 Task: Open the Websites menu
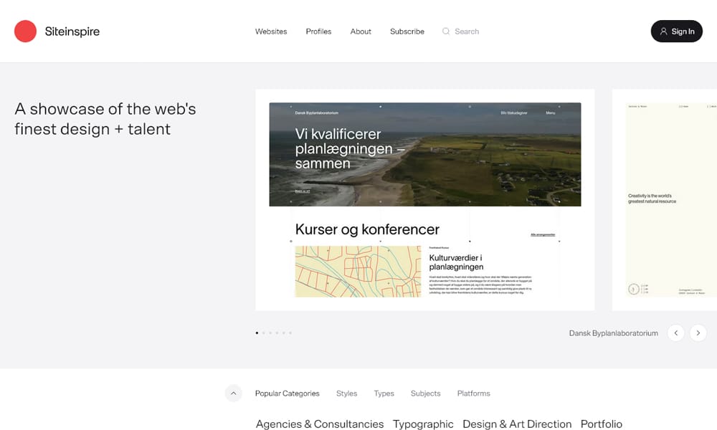270,31
